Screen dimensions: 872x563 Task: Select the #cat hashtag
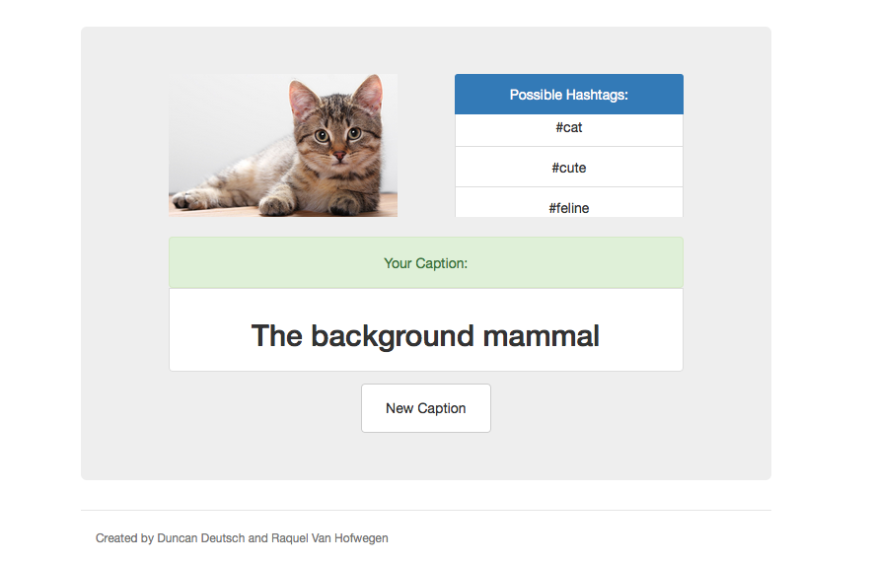pyautogui.click(x=569, y=128)
